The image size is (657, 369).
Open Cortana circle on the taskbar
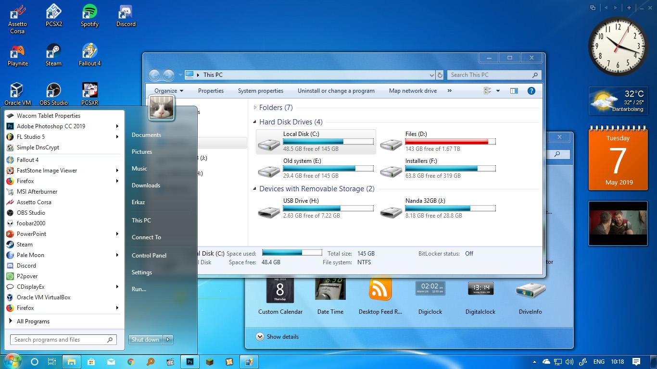point(34,362)
